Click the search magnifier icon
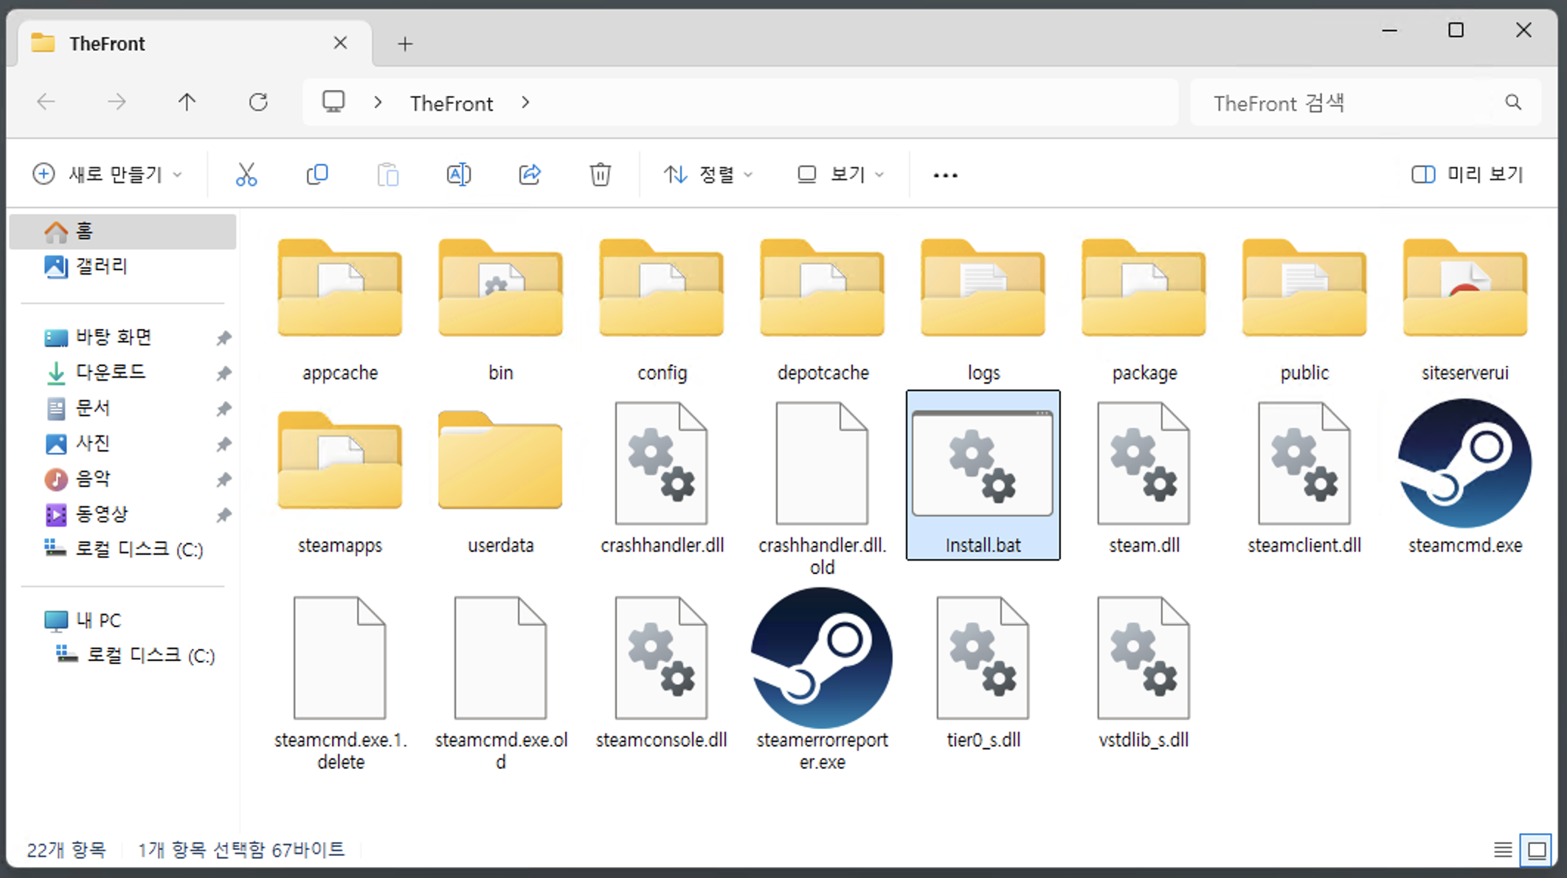 click(1513, 103)
